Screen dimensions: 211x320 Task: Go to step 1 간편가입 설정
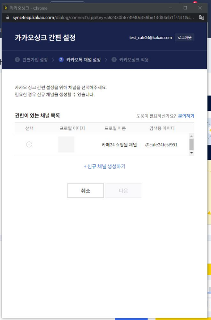point(31,60)
